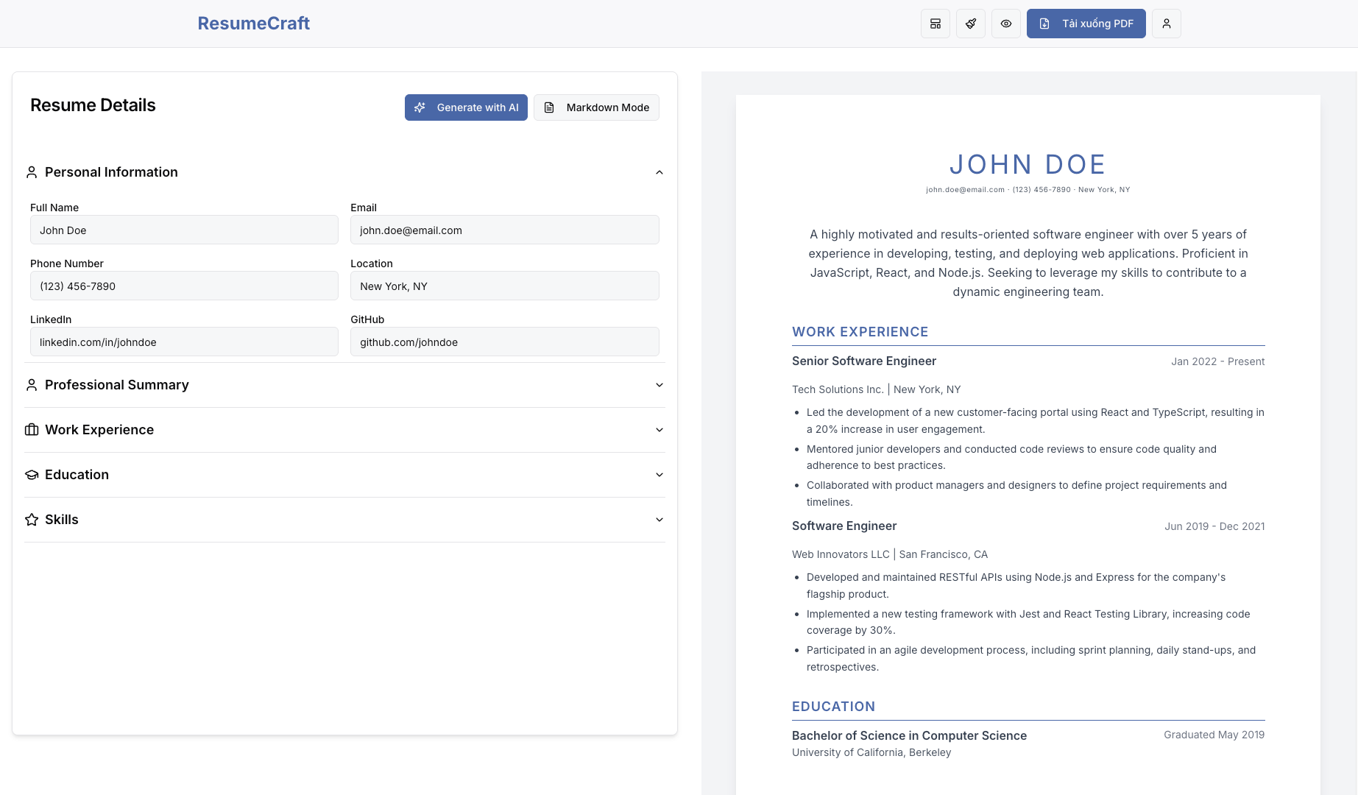Viewport: 1358px width, 795px height.
Task: Open the paintbrush theme styling icon
Action: point(971,24)
